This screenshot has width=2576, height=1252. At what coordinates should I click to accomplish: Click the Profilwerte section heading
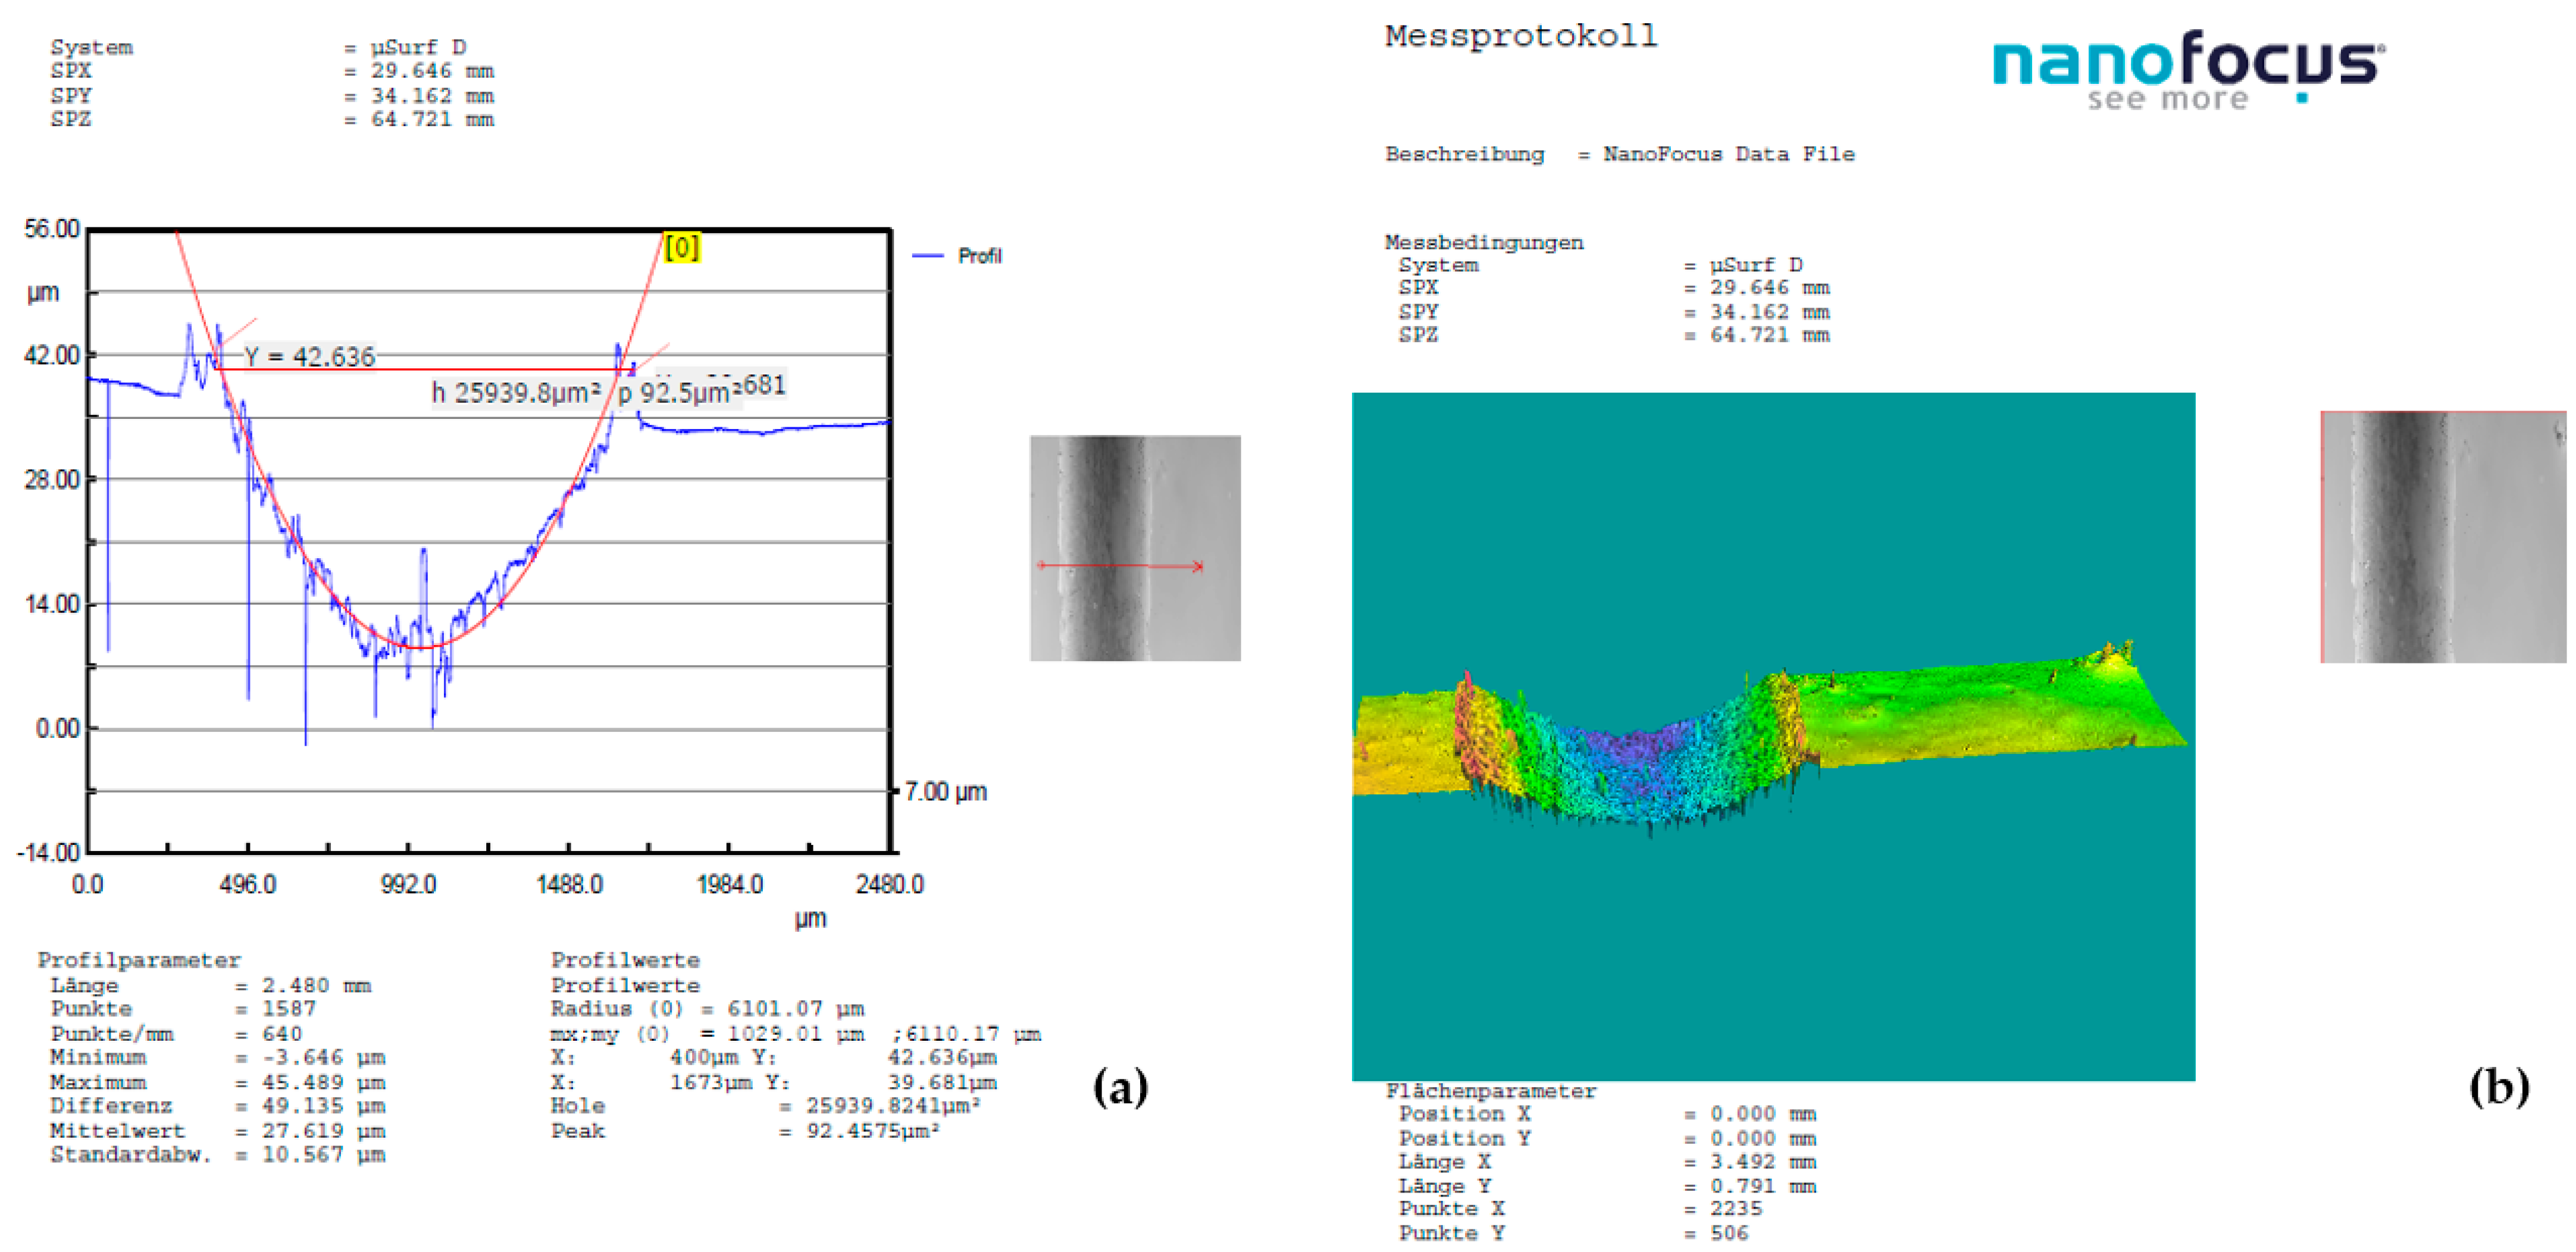625,960
